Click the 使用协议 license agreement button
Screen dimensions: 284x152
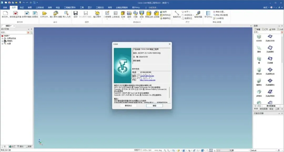click(128, 106)
